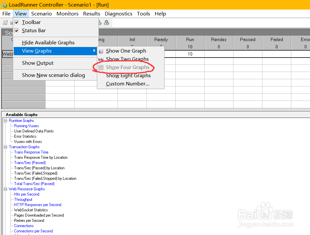Select Show Eight Graphs
The width and height of the screenshot is (310, 235).
(x=131, y=76)
